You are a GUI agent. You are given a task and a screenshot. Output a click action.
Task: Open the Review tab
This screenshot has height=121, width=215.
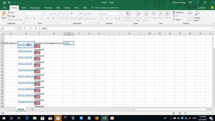(67, 8)
